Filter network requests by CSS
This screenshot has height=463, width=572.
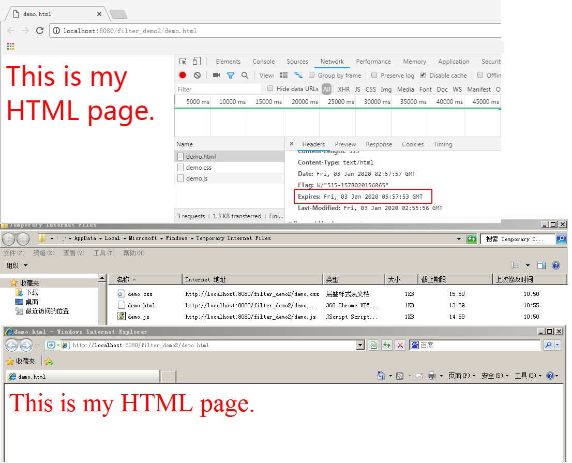[x=371, y=89]
